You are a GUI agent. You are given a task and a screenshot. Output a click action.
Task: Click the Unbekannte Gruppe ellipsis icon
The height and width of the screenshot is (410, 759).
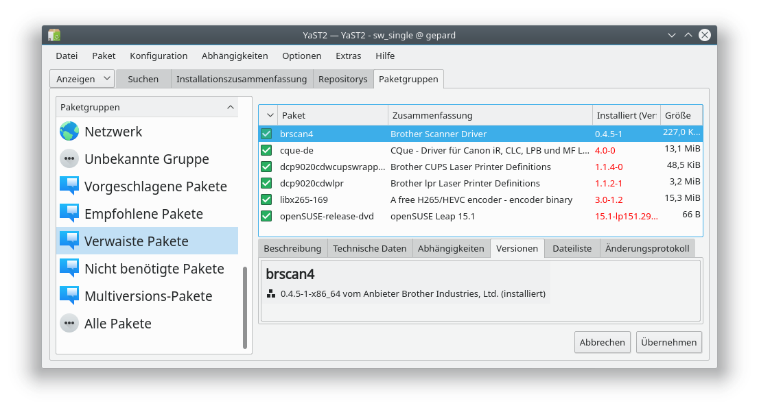[69, 158]
